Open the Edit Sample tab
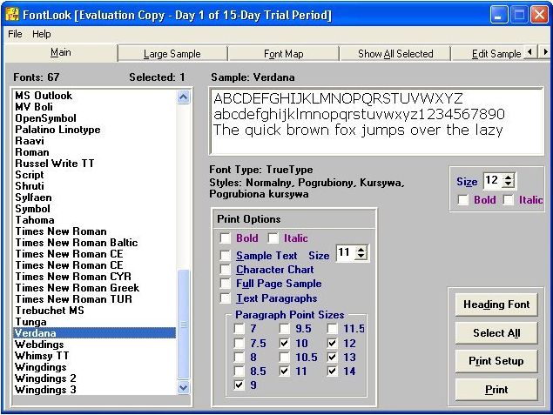 click(496, 54)
